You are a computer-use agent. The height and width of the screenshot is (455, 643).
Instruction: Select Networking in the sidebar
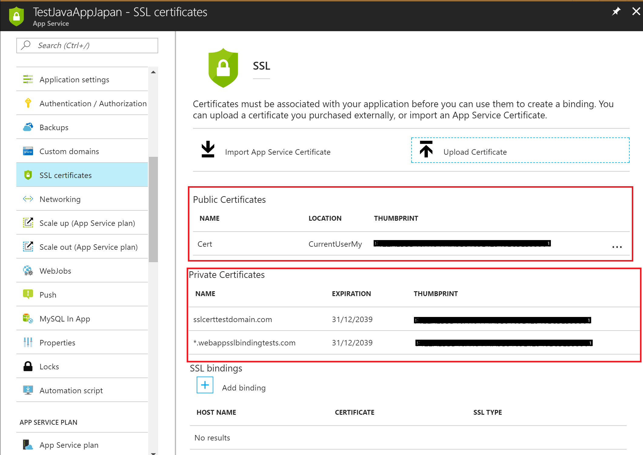coord(60,199)
